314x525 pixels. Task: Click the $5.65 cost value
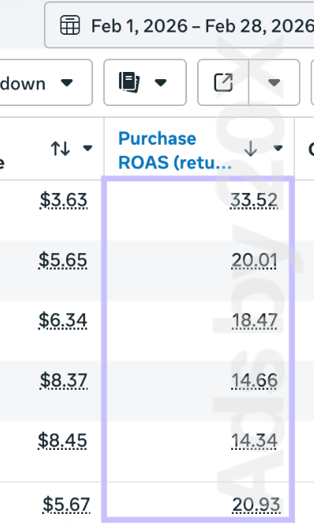click(63, 260)
